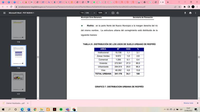Click the address bar URL
This screenshot has height=112, width=200.
pyautogui.click(x=82, y=7)
